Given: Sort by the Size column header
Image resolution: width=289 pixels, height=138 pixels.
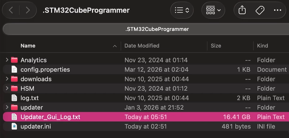Looking at the screenshot, I should (216, 46).
